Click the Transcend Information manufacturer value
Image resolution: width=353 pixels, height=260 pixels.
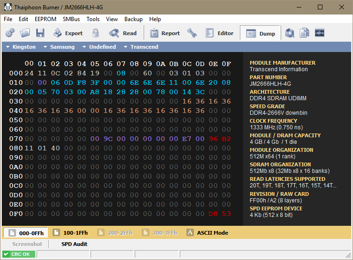pyautogui.click(x=278, y=69)
